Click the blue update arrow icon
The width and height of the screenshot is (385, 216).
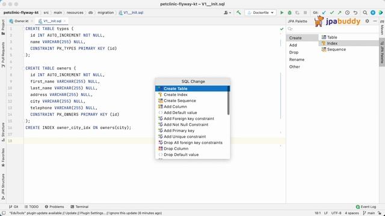373,13
